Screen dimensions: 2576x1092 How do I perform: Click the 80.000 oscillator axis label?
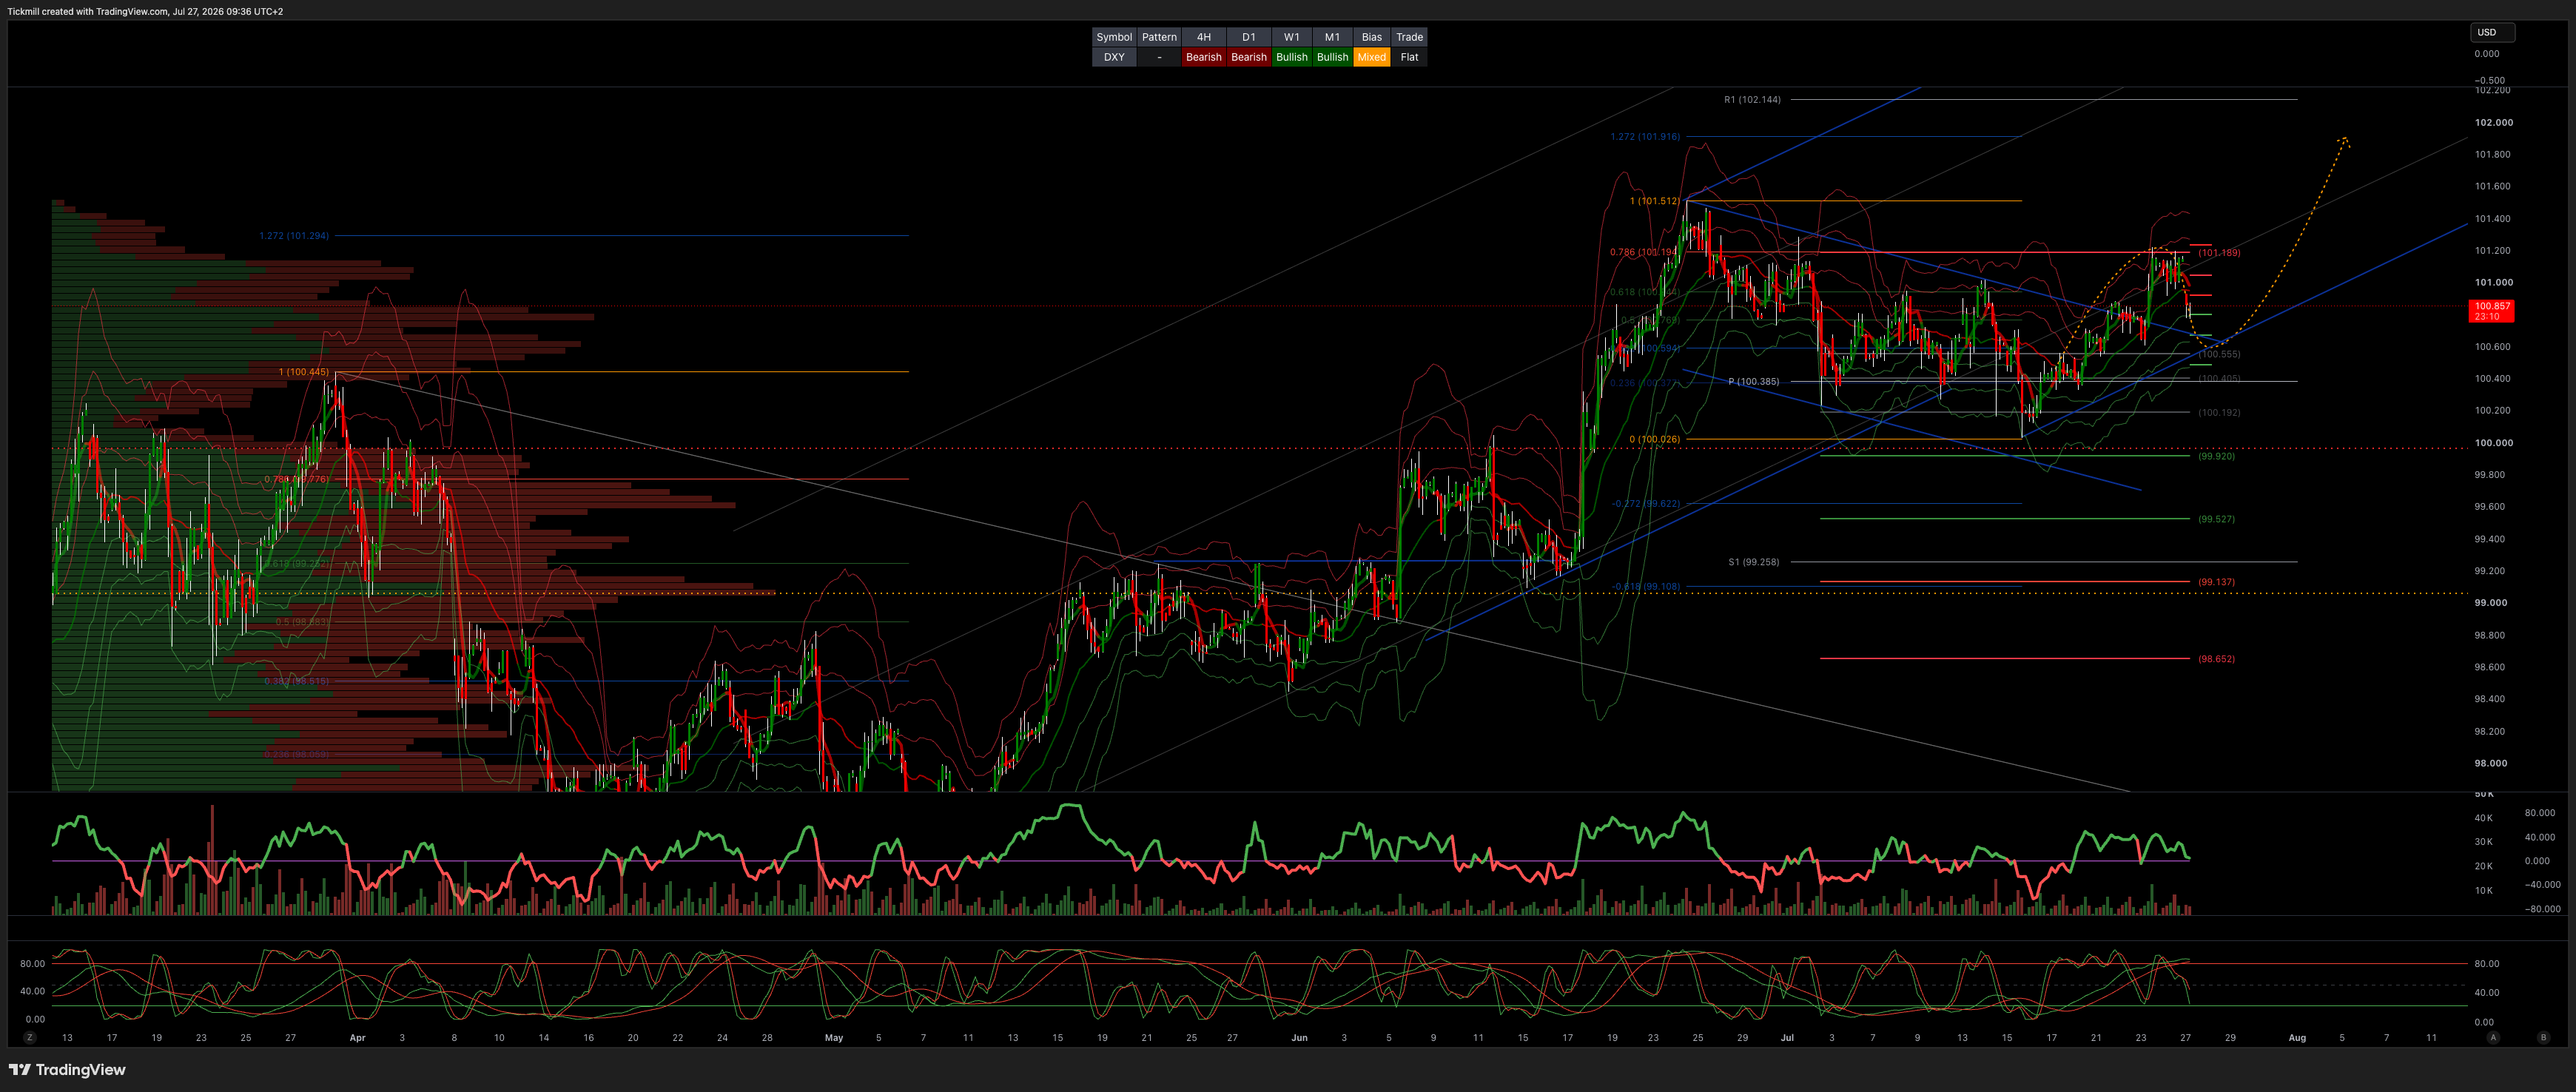(x=2540, y=813)
